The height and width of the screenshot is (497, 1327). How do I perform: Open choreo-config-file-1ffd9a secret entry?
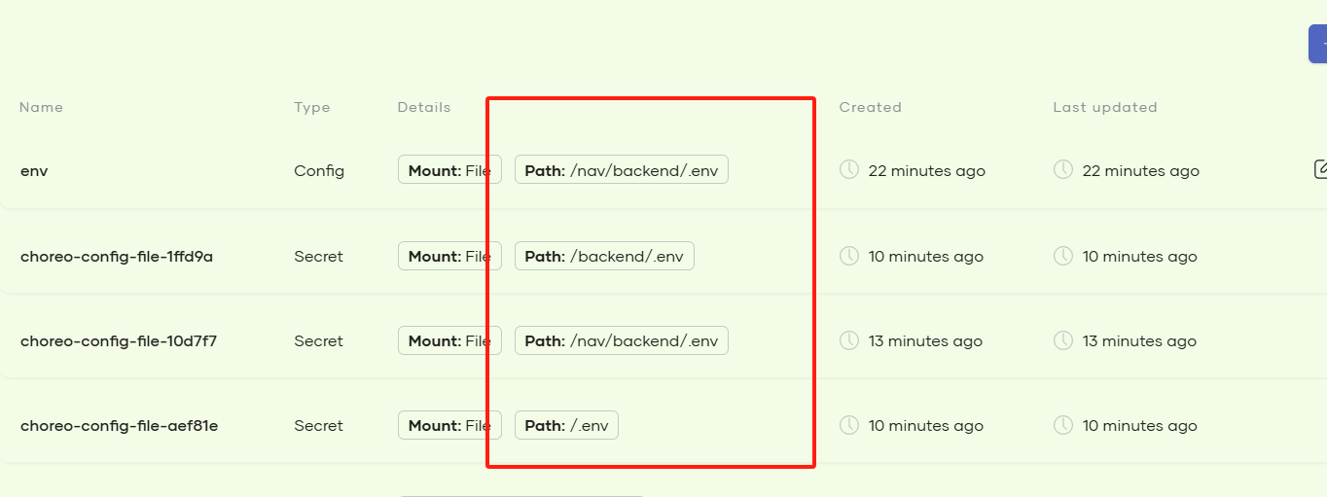tap(117, 257)
